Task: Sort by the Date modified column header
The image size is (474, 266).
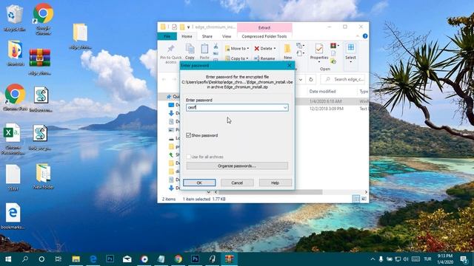Action: 323,92
